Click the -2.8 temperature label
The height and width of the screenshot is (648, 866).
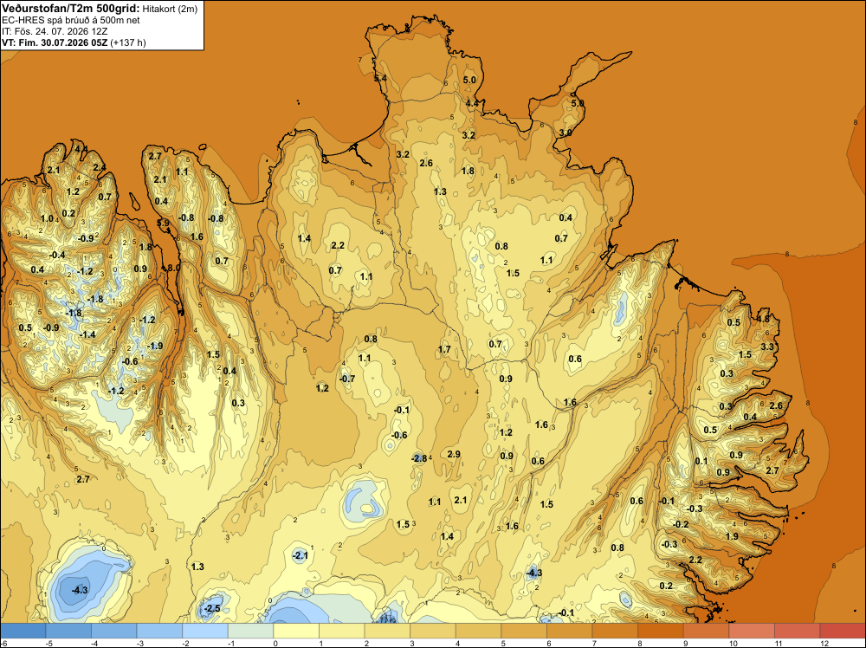click(x=419, y=458)
